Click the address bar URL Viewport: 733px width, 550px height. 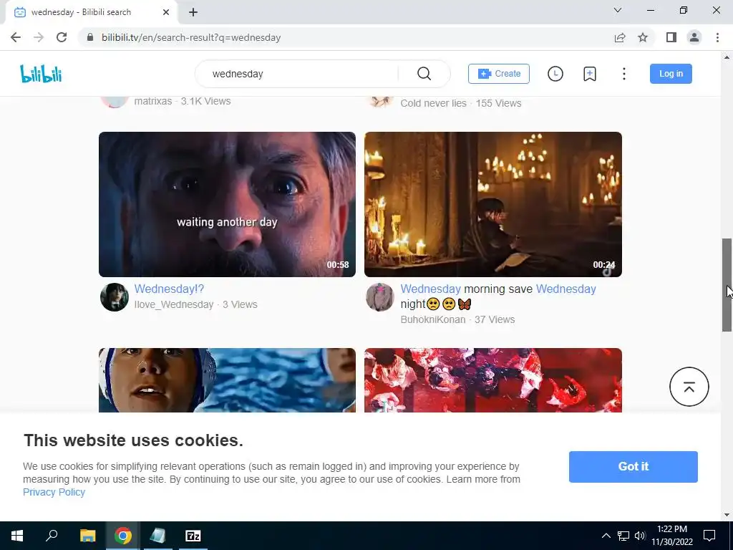[x=190, y=37]
